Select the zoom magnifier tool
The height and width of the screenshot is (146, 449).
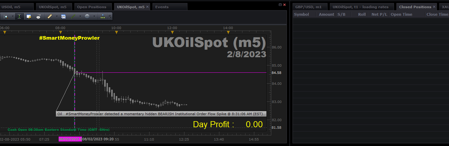(x=6, y=16)
